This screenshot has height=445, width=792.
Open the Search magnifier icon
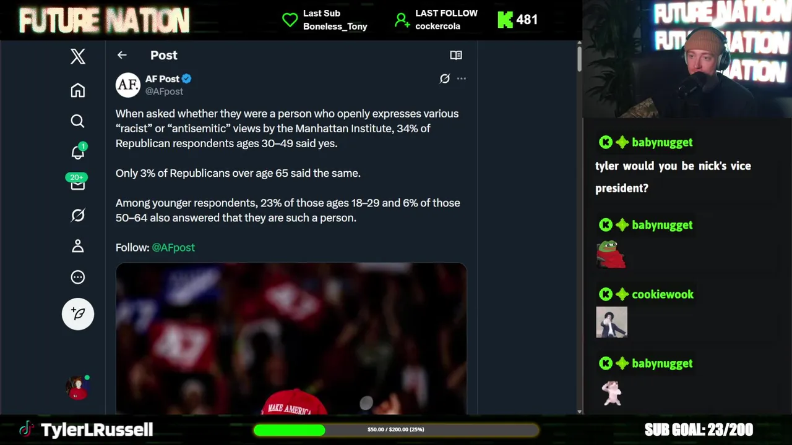[x=77, y=121]
